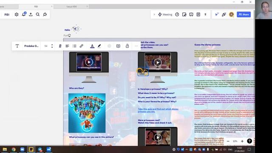272x153 pixels.
Task: Open the apps plug icon
Action: [45, 14]
